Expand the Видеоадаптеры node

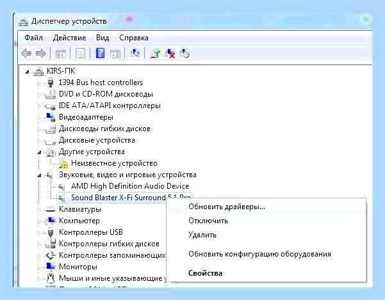pos(39,118)
